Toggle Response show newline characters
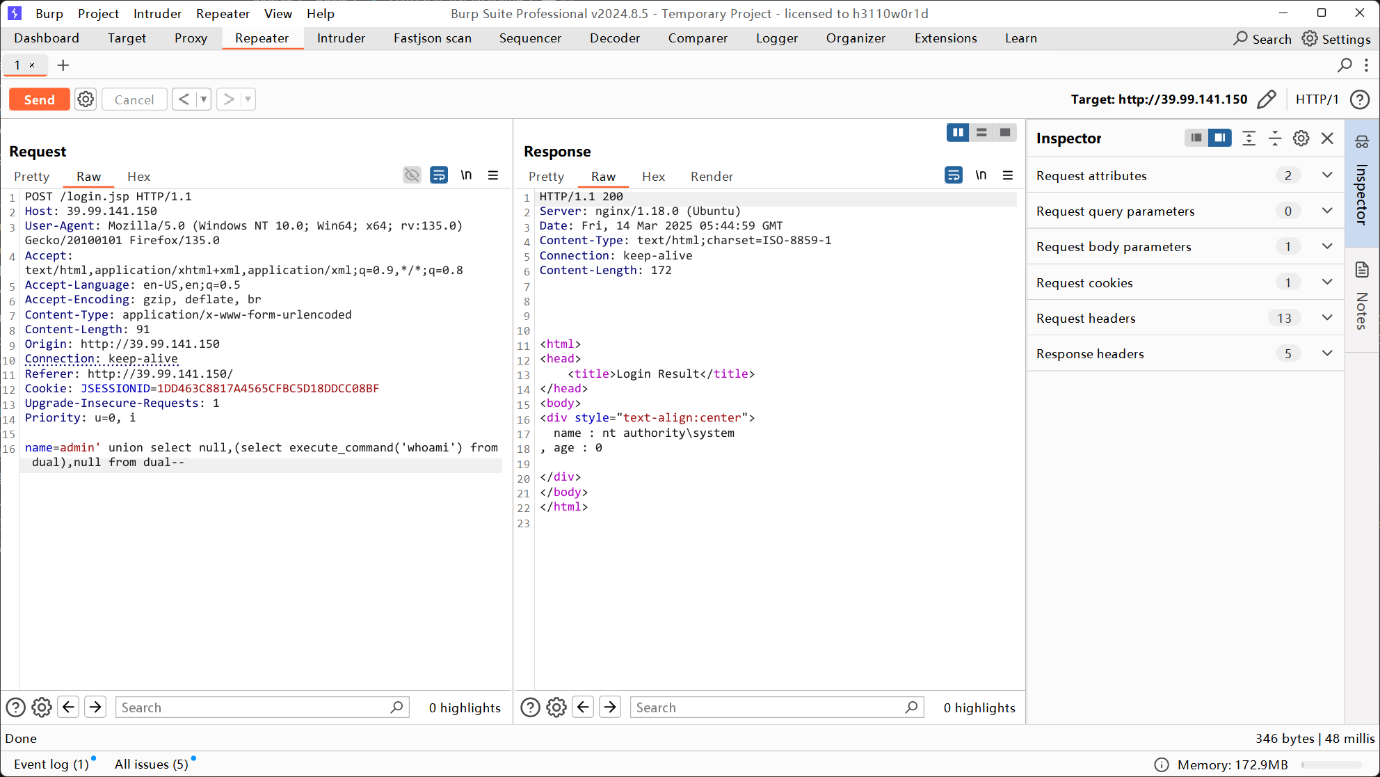 click(x=981, y=175)
